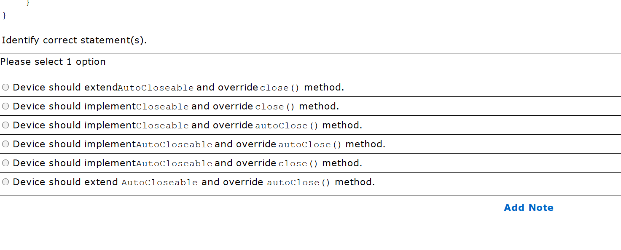Open the Add Note link
The width and height of the screenshot is (621, 250).
(529, 207)
